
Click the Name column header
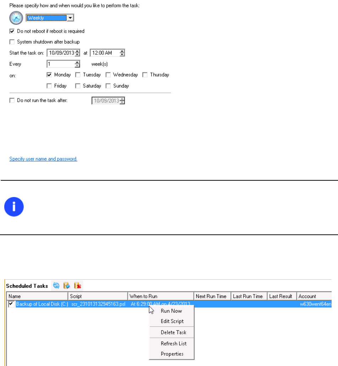click(x=37, y=296)
